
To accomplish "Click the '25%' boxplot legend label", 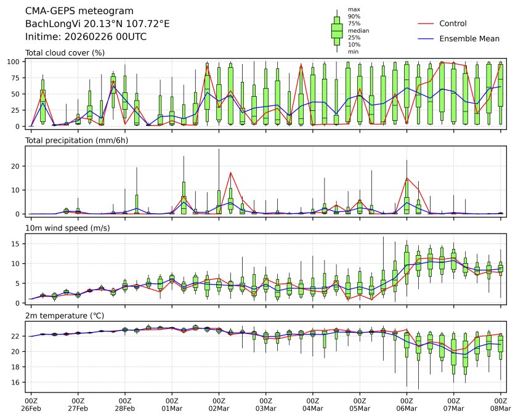I will [354, 38].
